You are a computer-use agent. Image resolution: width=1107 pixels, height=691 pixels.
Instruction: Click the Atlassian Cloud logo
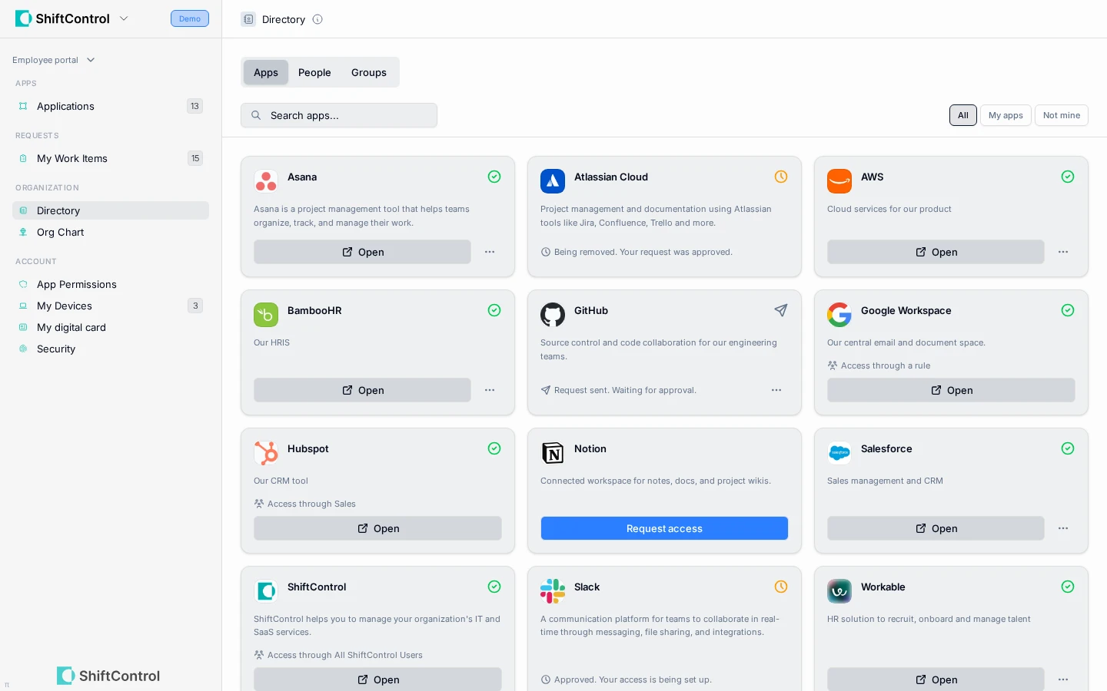coord(553,181)
